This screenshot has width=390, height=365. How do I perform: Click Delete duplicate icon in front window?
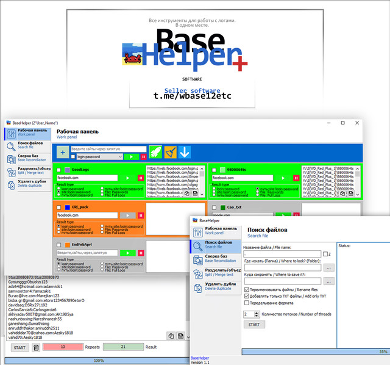pos(198,288)
